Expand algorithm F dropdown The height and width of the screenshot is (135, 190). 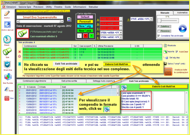151,19
